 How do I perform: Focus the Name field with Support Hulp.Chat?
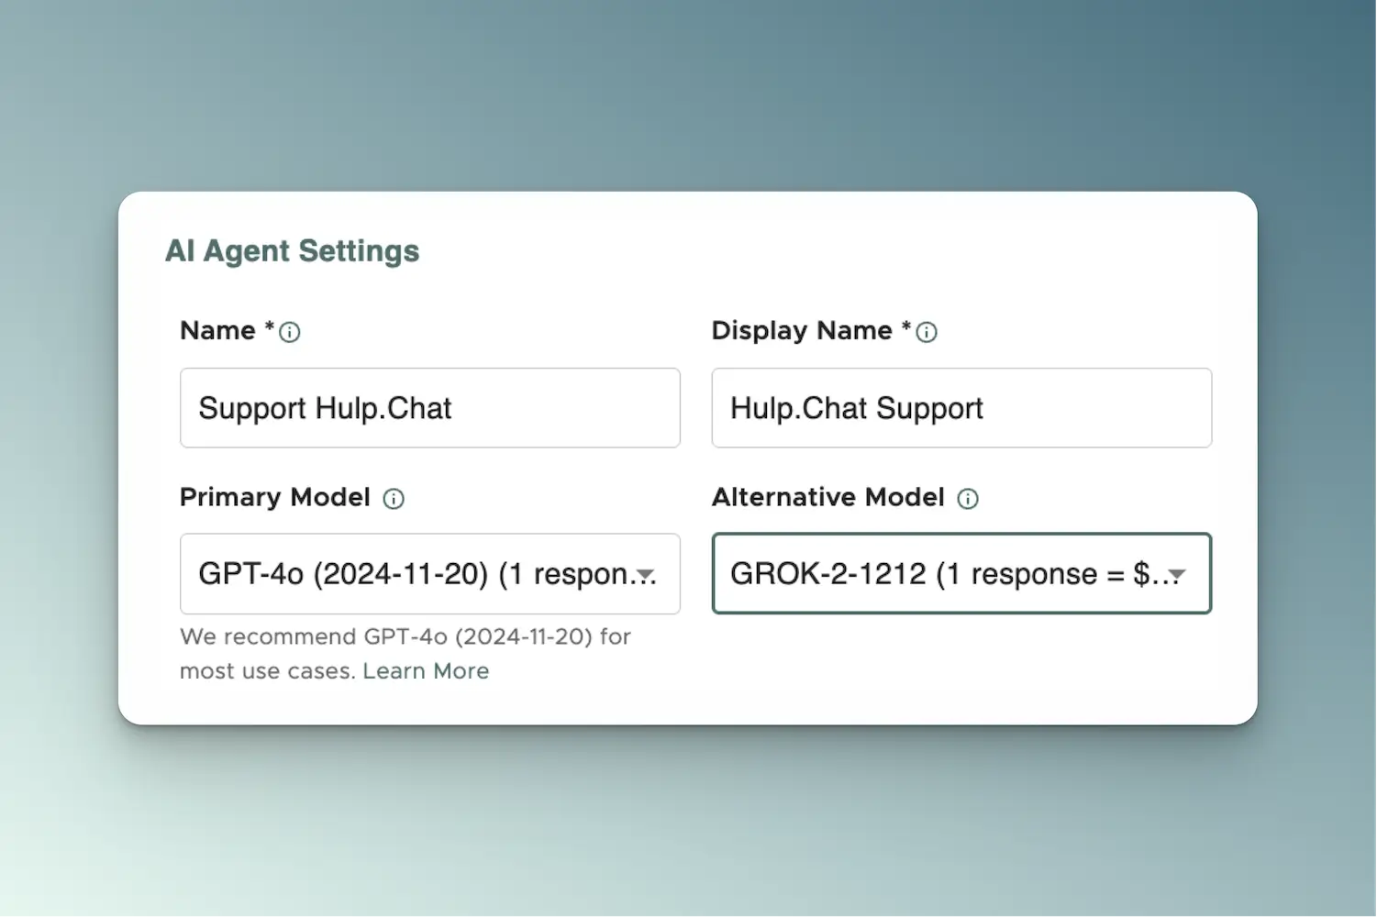[430, 408]
